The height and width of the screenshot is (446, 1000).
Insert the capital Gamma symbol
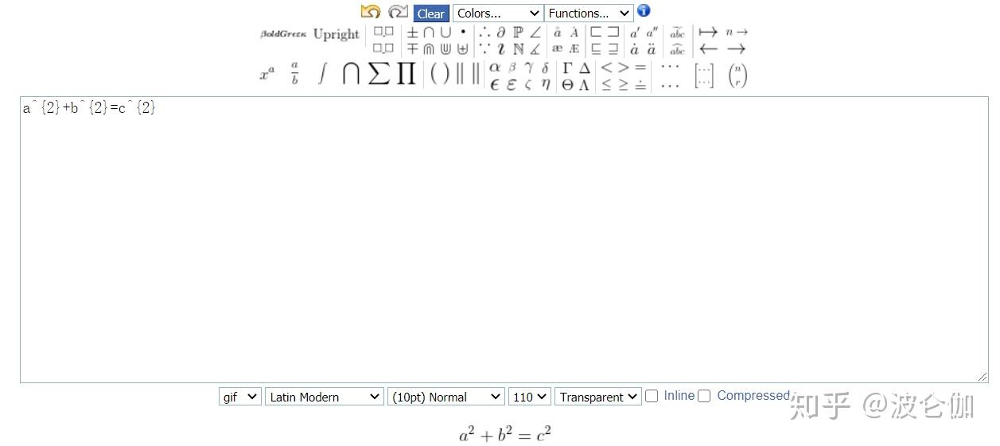pos(567,68)
